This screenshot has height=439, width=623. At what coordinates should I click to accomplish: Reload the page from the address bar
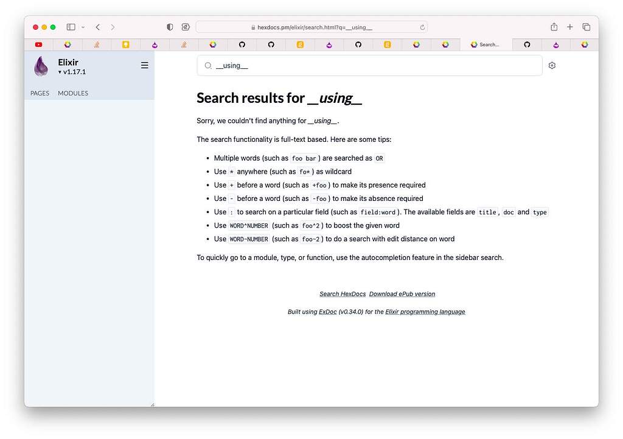point(422,27)
